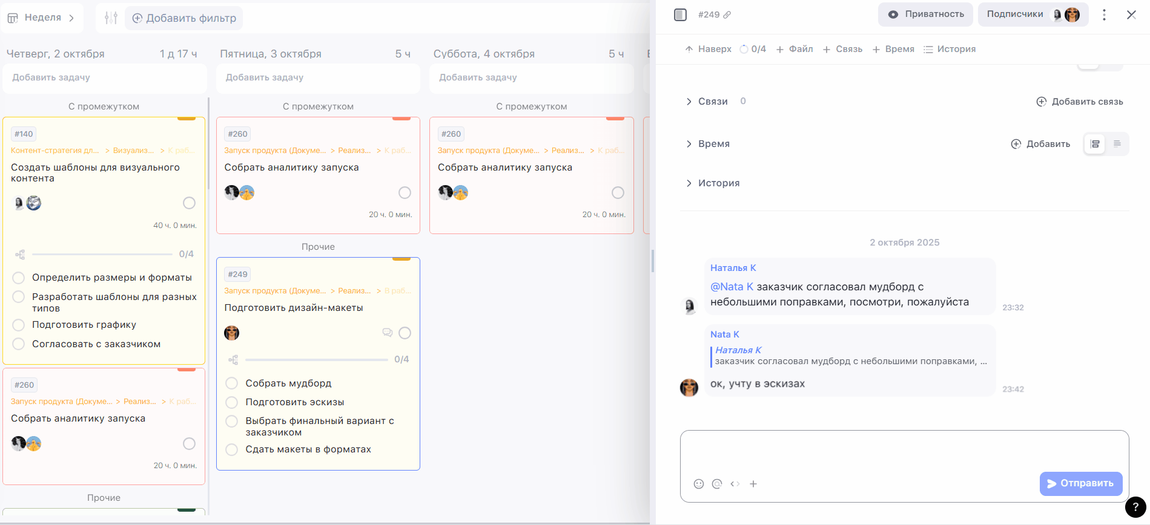Open the filter settings sliders icon
1150x525 pixels.
[x=111, y=18]
